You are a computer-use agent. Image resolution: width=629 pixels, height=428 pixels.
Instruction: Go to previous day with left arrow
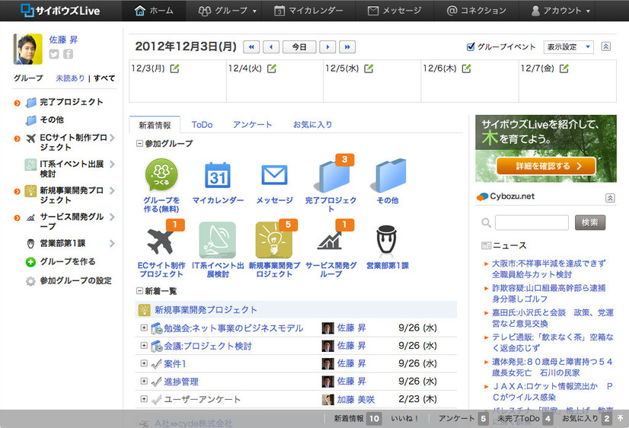(x=271, y=47)
